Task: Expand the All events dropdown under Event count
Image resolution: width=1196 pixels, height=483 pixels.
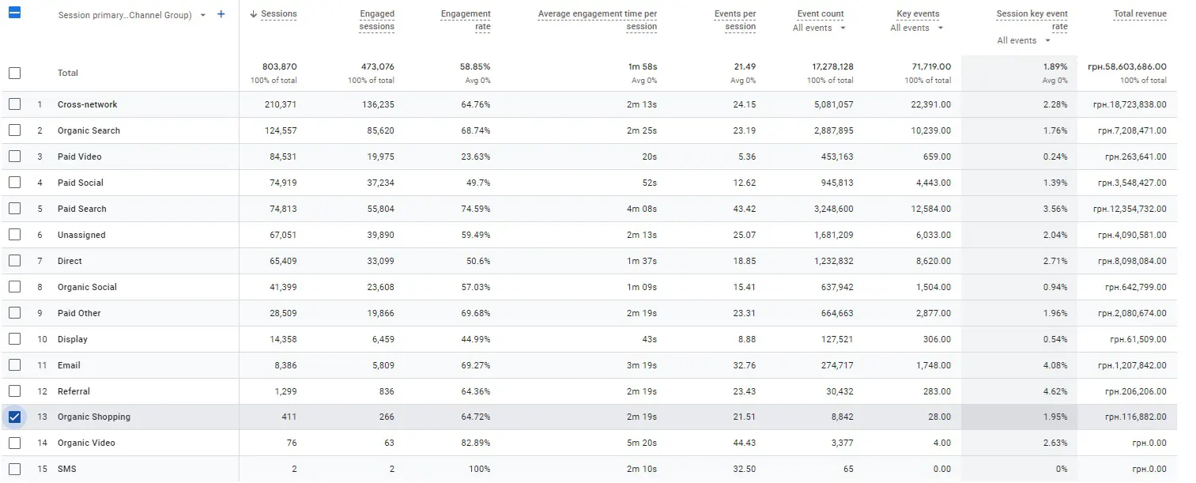Action: click(820, 28)
